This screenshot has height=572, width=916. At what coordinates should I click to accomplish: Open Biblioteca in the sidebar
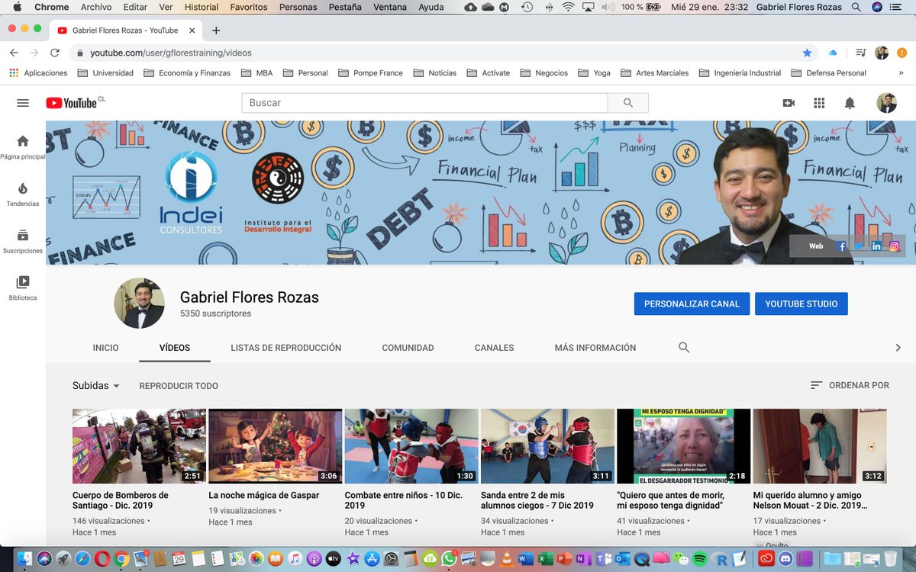pyautogui.click(x=23, y=288)
